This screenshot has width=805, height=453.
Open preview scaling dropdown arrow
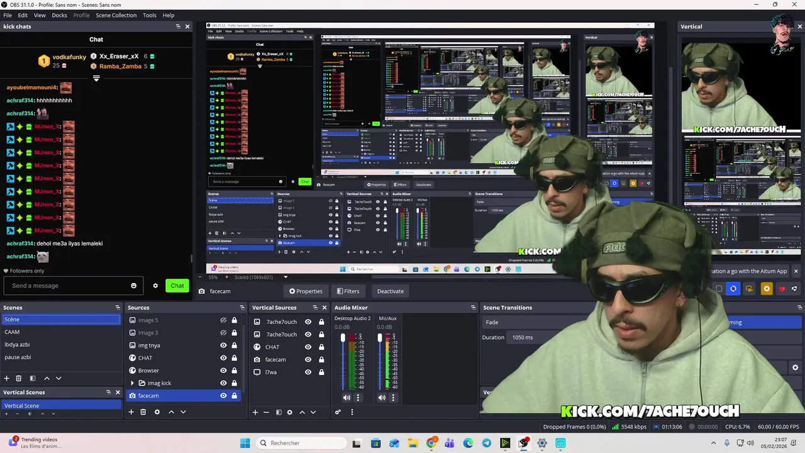pos(286,277)
